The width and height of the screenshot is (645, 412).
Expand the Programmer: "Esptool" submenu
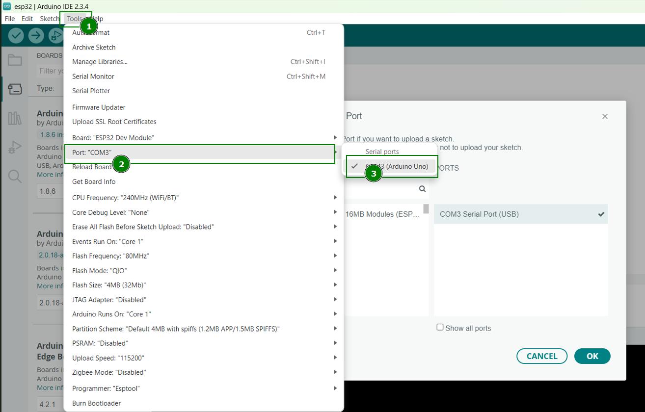(204, 388)
